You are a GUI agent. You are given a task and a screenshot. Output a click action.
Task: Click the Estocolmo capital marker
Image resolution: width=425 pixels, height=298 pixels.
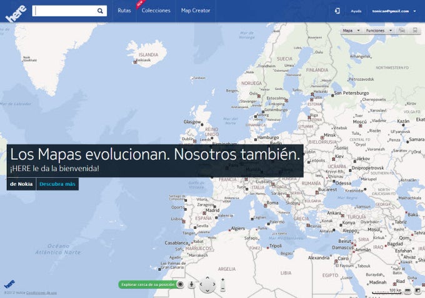[x=286, y=101]
